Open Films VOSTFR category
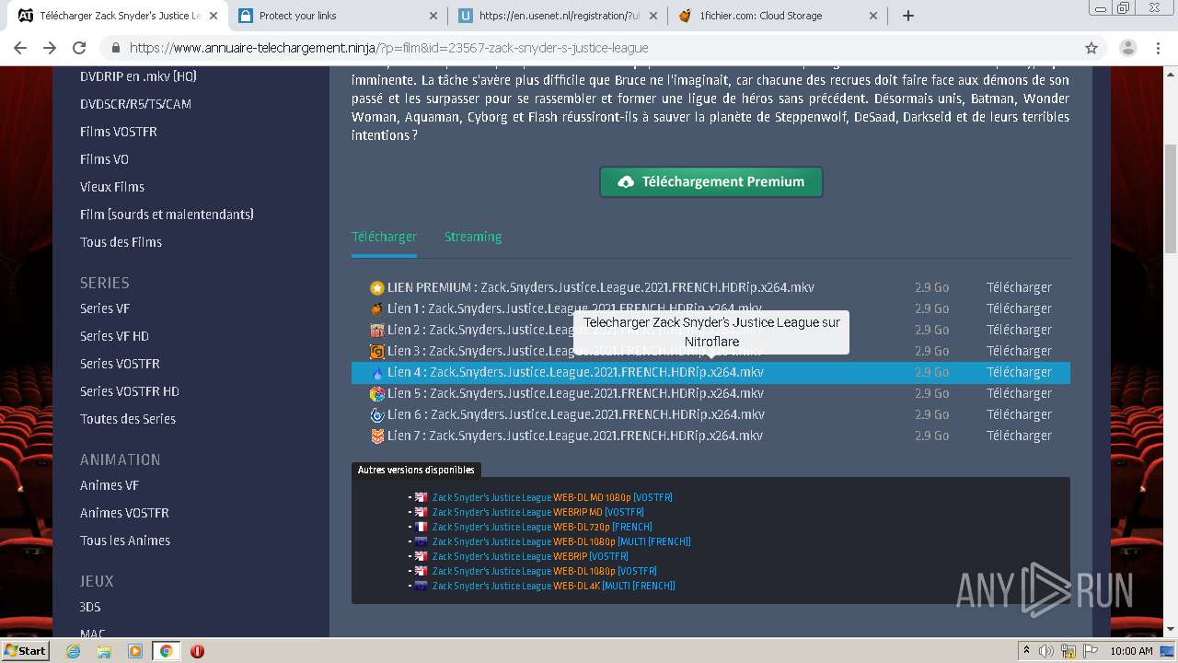This screenshot has width=1178, height=663. (x=119, y=132)
